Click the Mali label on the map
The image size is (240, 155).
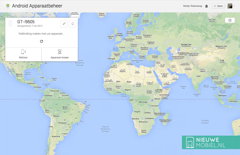coord(118,81)
